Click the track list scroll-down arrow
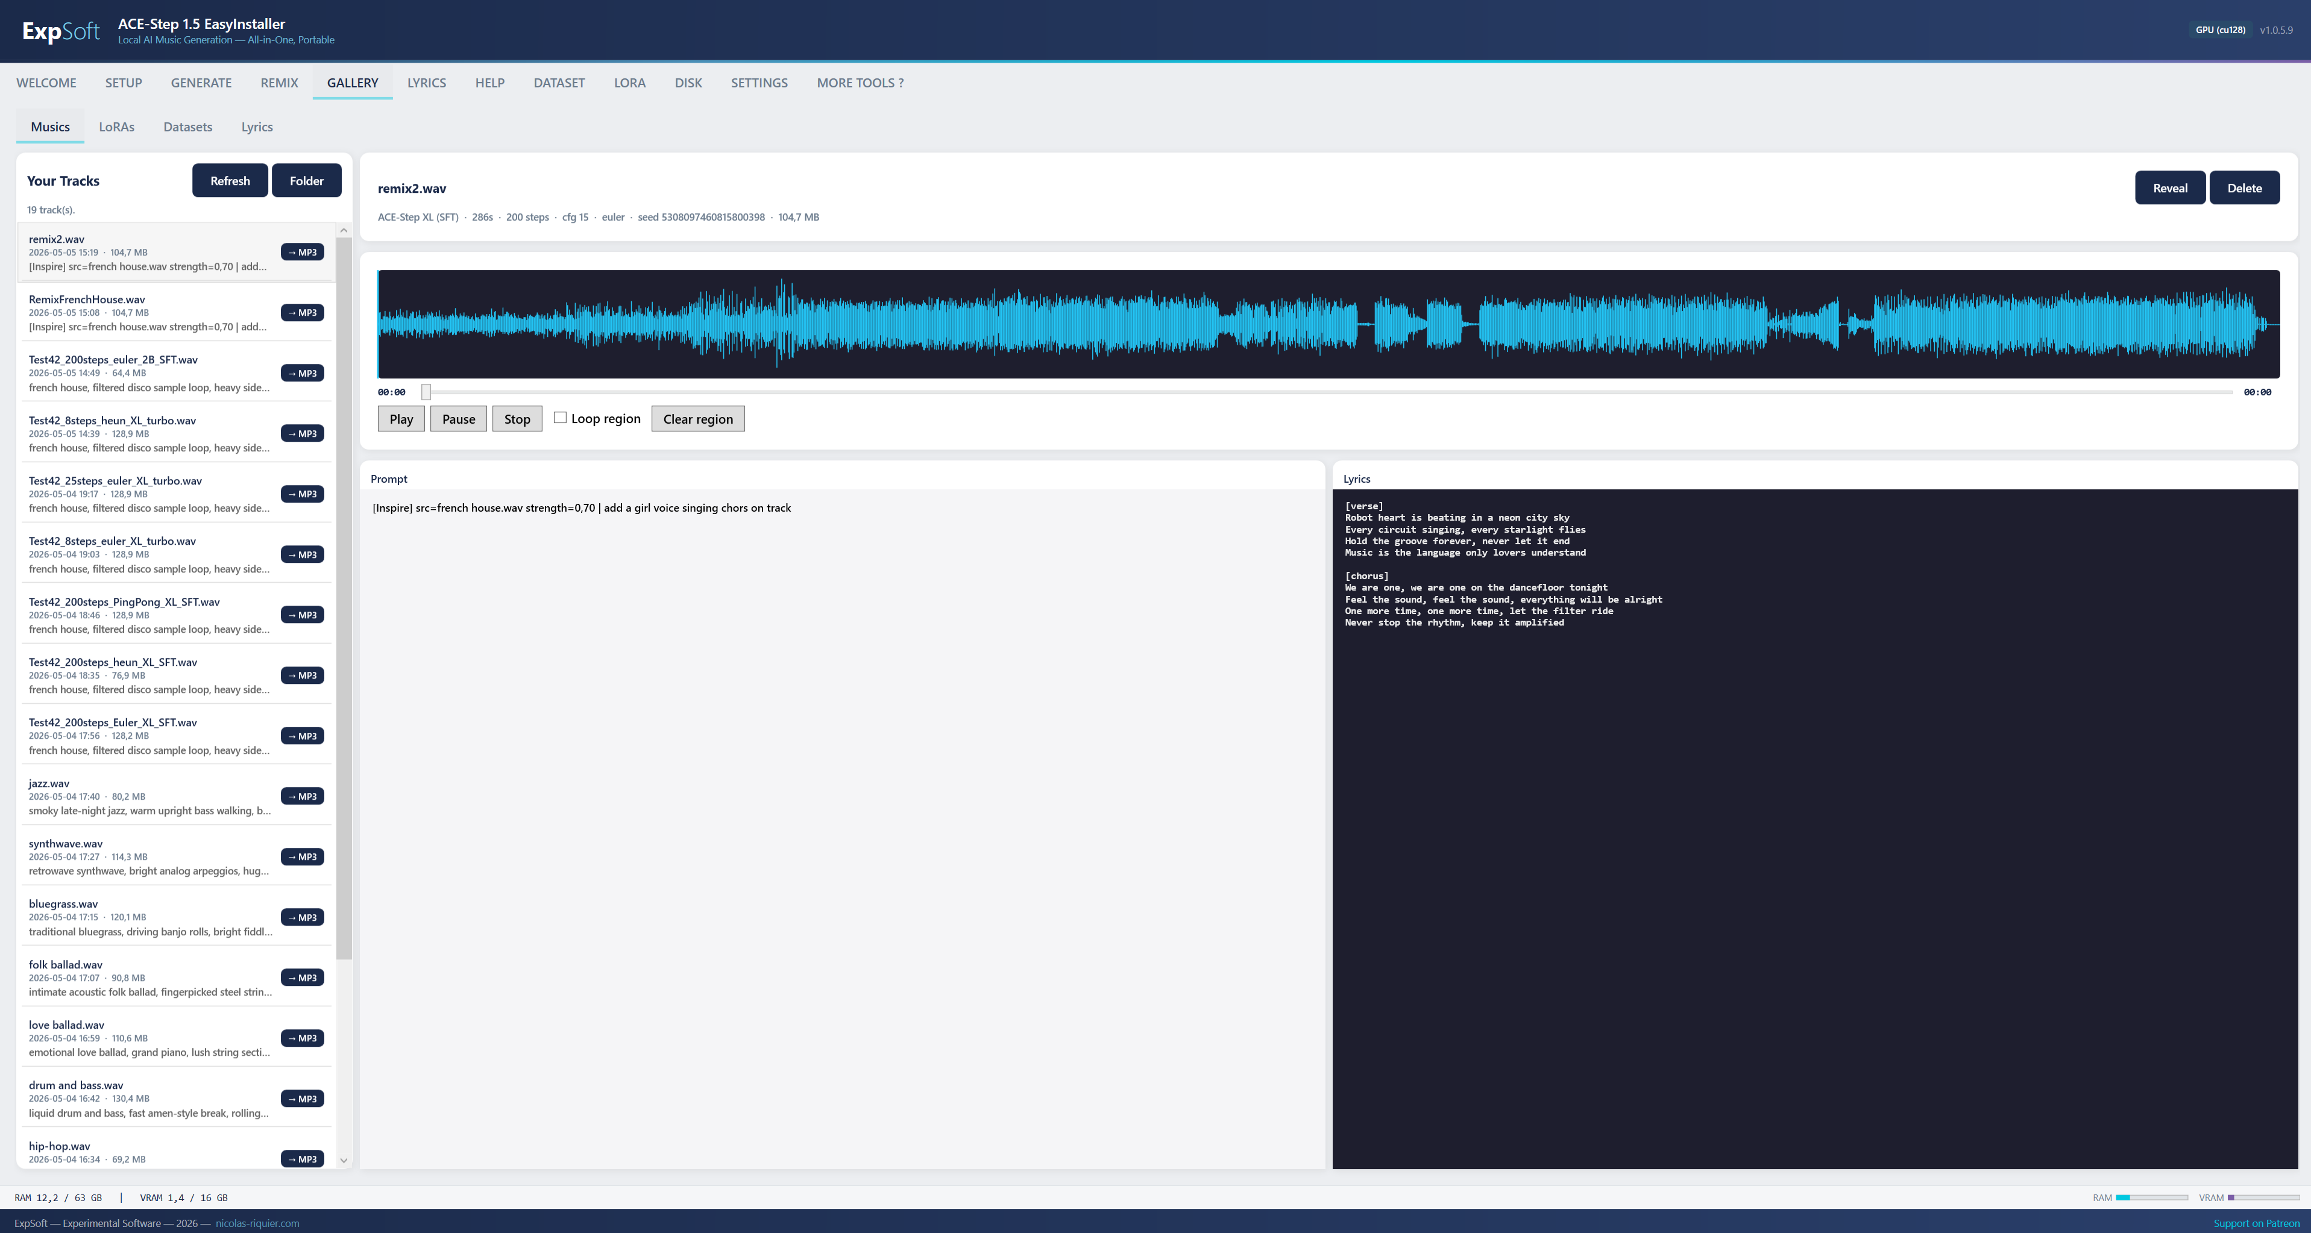The image size is (2311, 1233). (344, 1160)
